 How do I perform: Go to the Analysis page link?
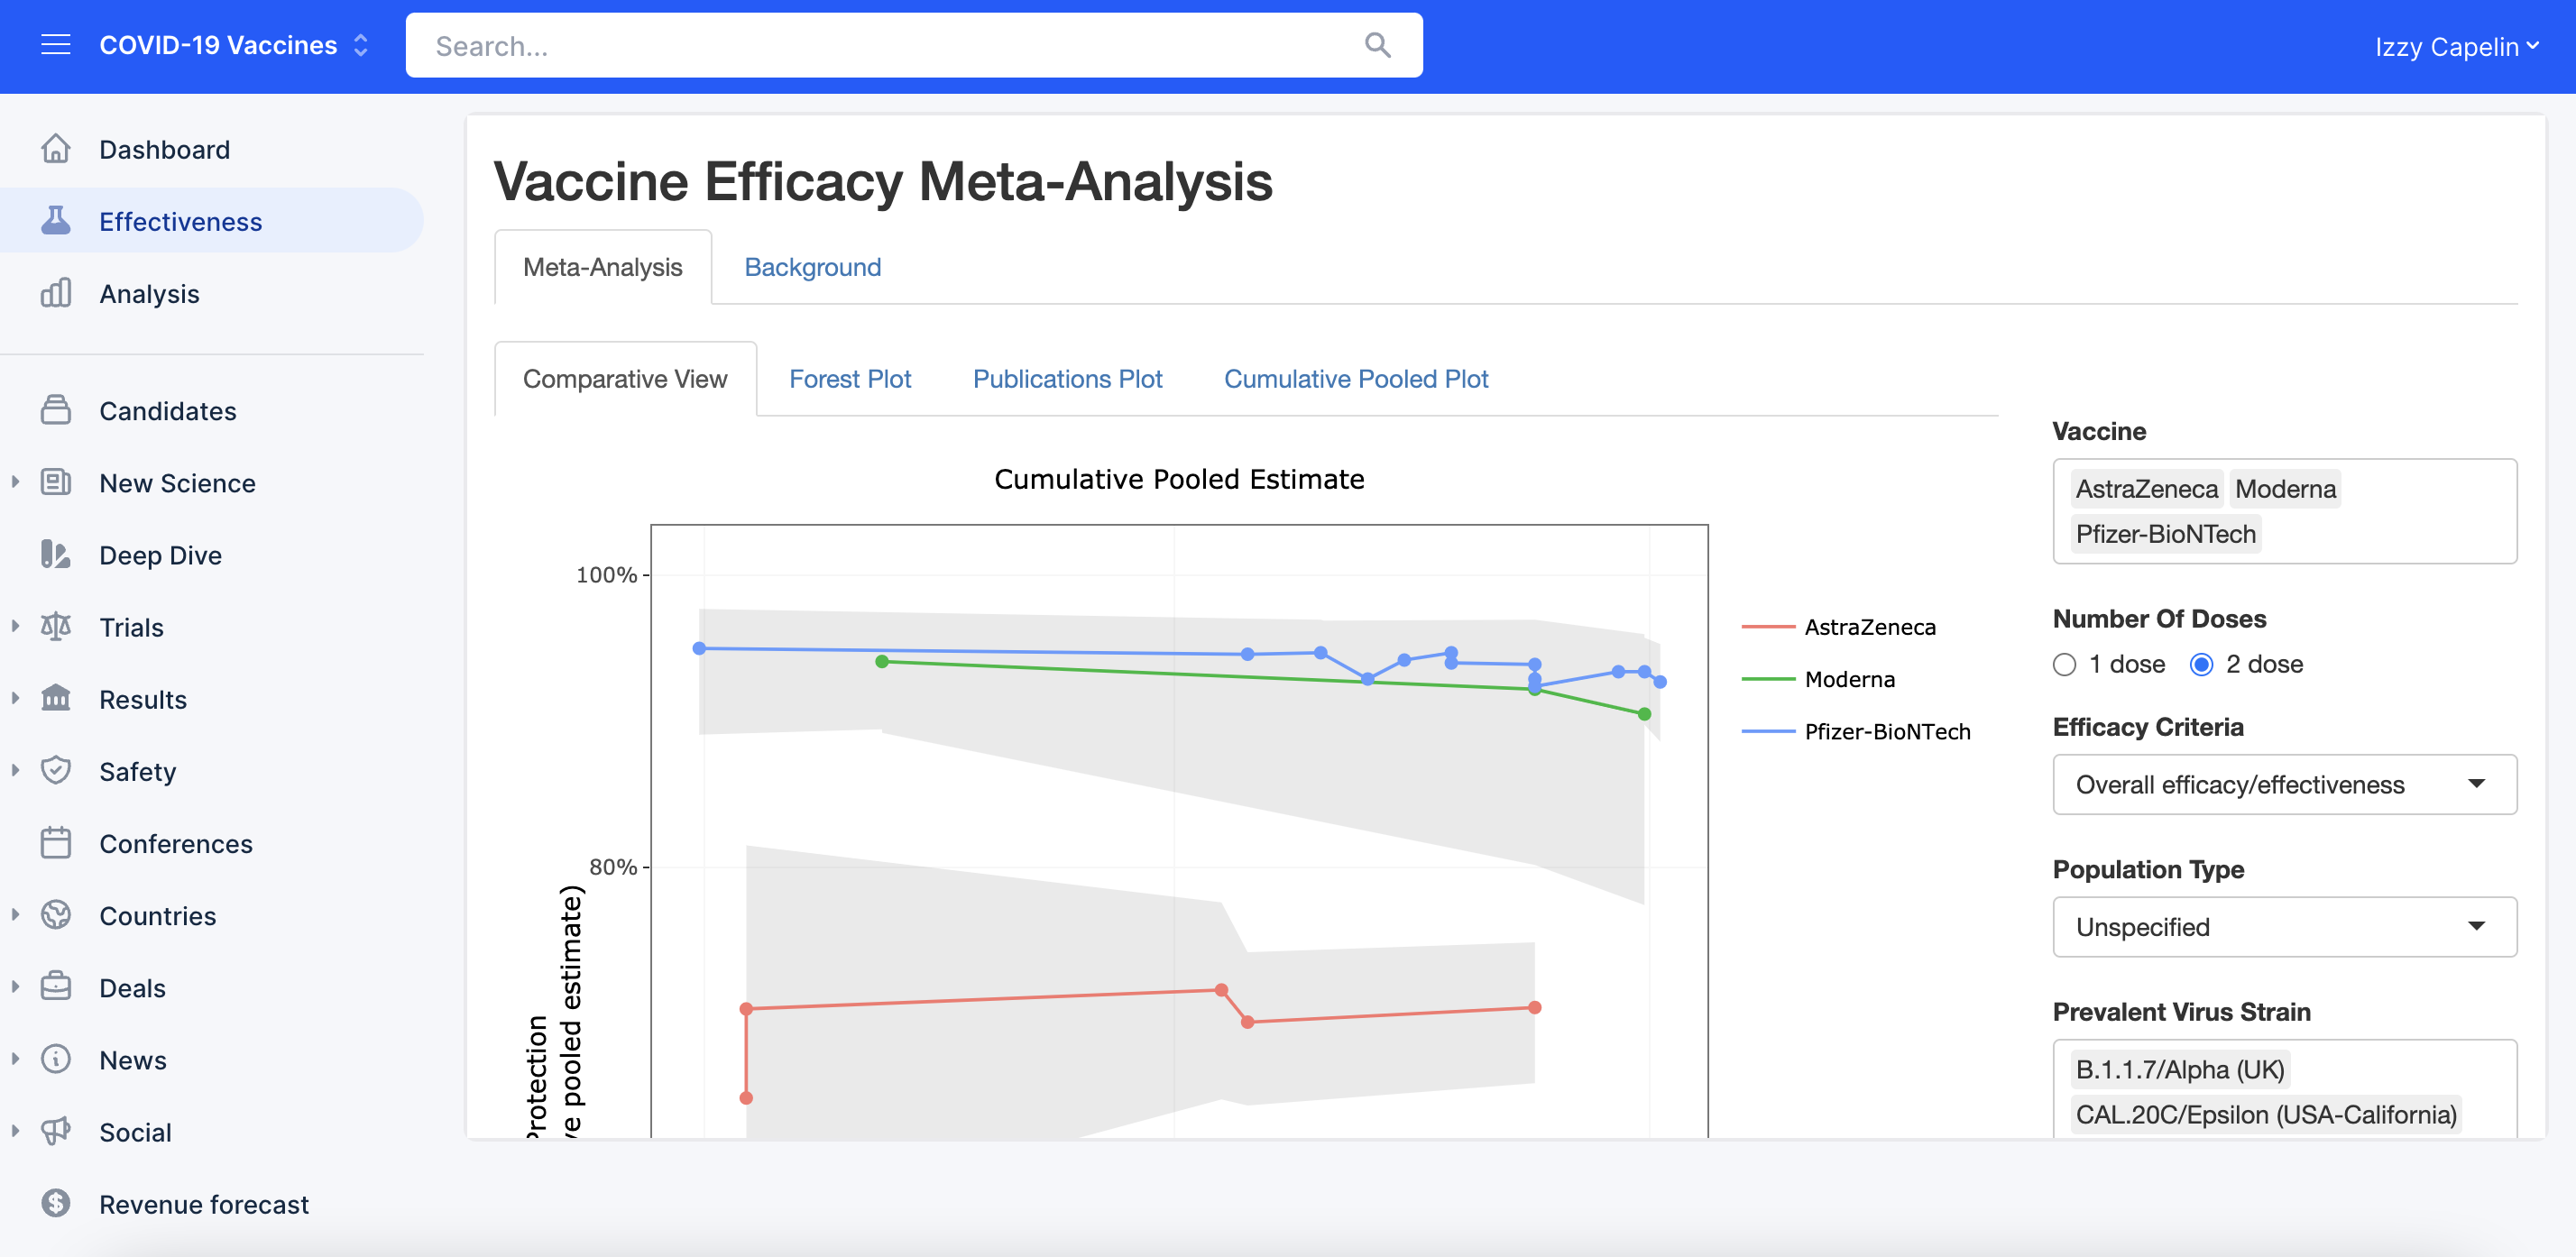(x=149, y=294)
